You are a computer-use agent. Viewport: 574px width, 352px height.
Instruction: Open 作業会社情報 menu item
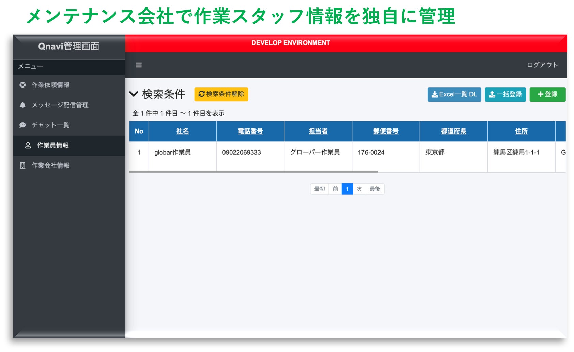click(x=69, y=165)
